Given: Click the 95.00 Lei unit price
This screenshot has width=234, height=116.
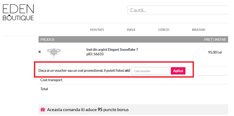Looking at the screenshot, I should pos(215,52).
